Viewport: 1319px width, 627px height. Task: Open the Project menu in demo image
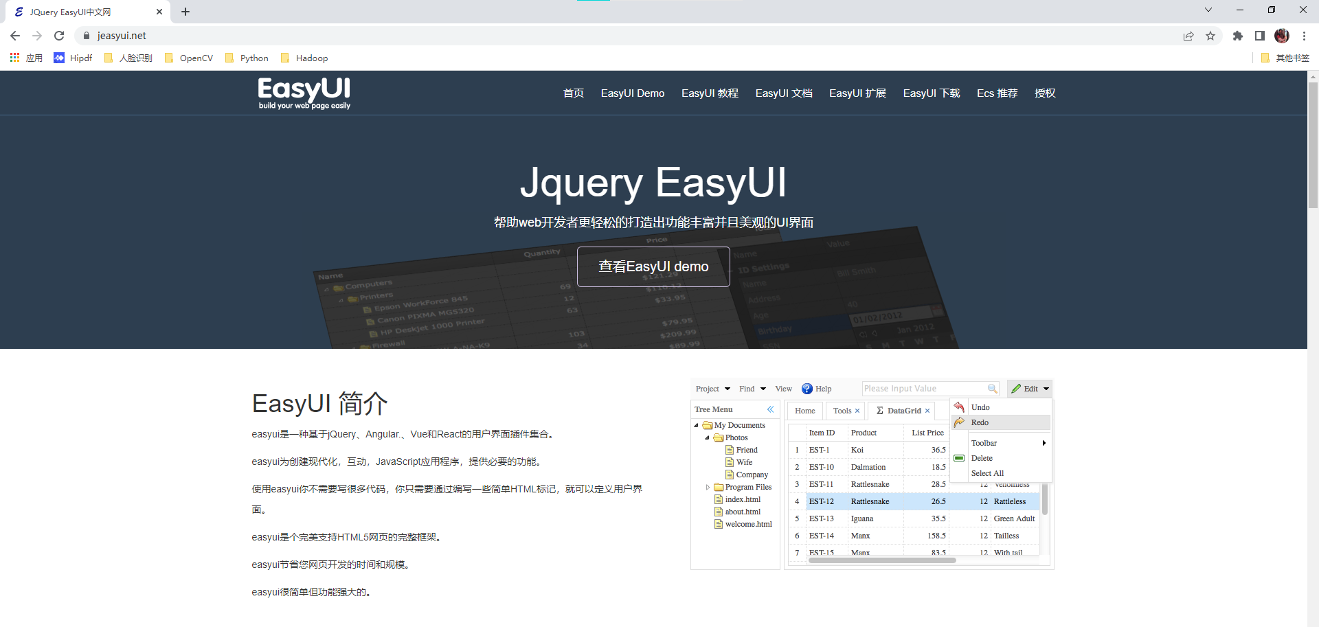712,389
